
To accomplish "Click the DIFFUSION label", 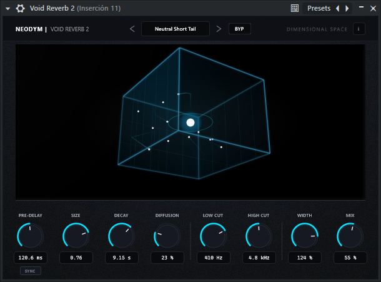I will click(167, 216).
